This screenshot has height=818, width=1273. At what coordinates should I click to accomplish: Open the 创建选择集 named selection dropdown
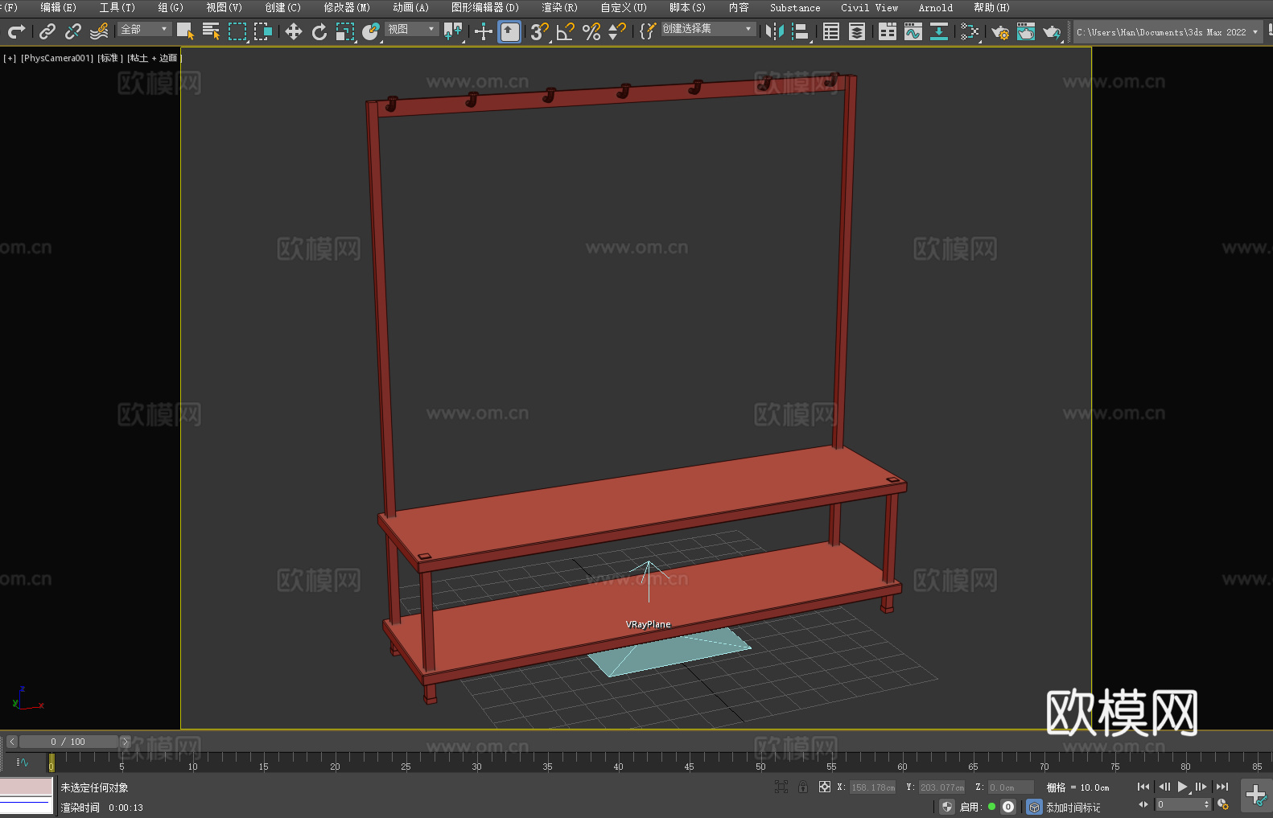(708, 29)
